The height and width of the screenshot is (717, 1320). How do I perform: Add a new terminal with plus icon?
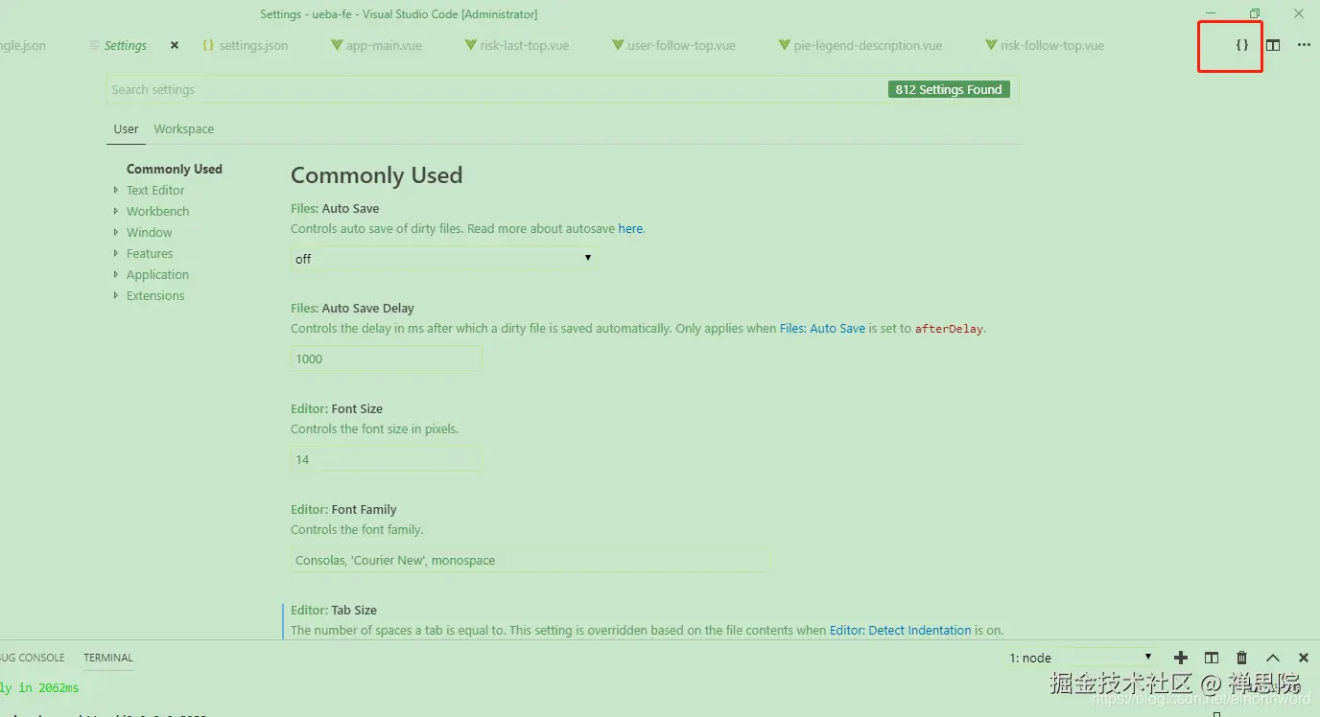1181,658
